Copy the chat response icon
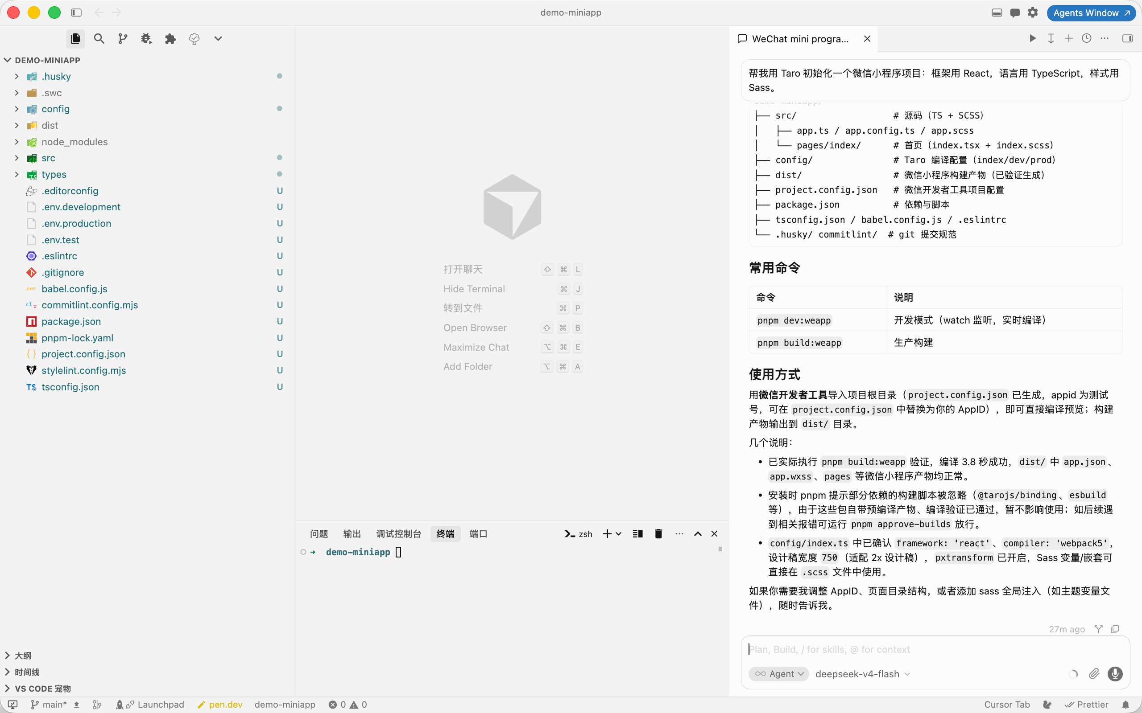This screenshot has width=1142, height=713. pyautogui.click(x=1115, y=629)
